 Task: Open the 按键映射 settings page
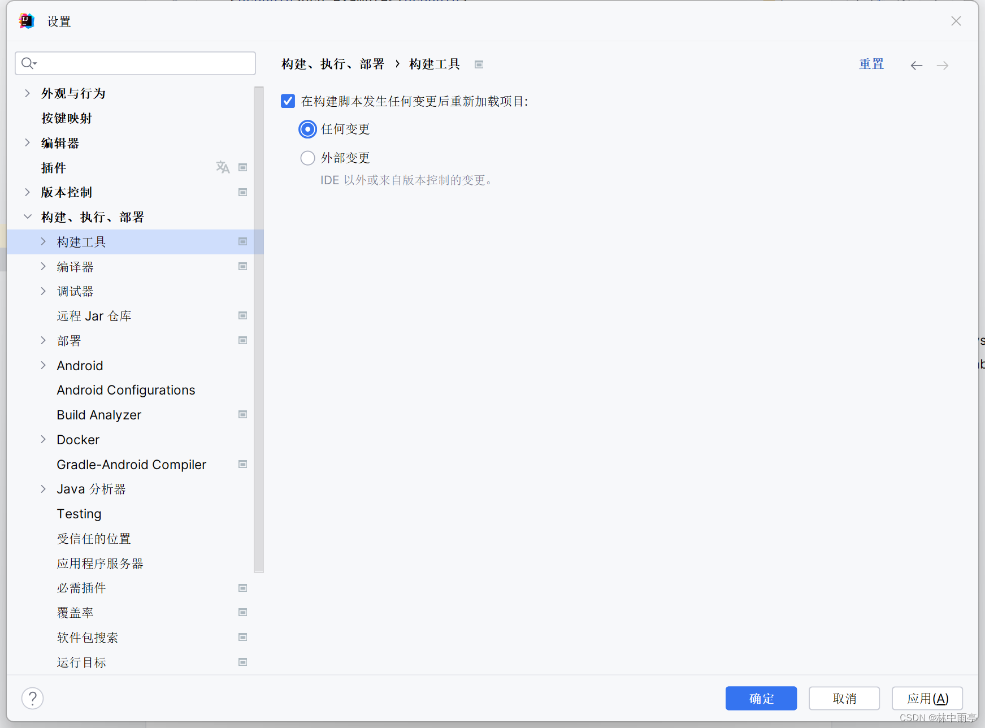pos(66,118)
